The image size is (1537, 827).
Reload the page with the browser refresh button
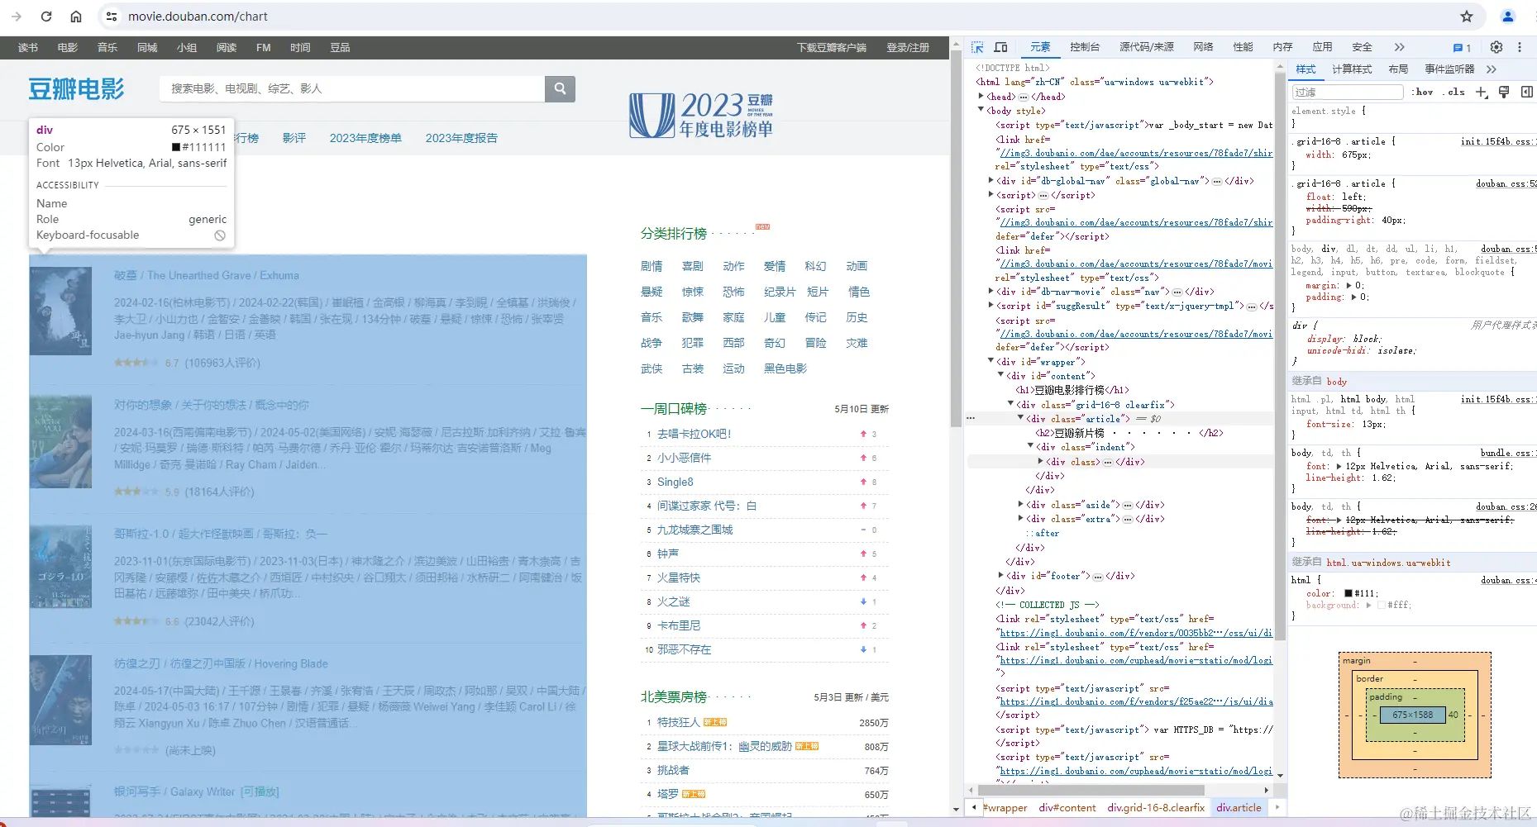(46, 17)
